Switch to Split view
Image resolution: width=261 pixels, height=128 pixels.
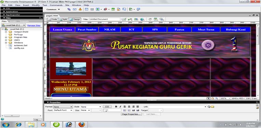tap(63, 19)
